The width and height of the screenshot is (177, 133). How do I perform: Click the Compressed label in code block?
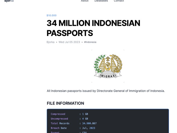(58, 114)
